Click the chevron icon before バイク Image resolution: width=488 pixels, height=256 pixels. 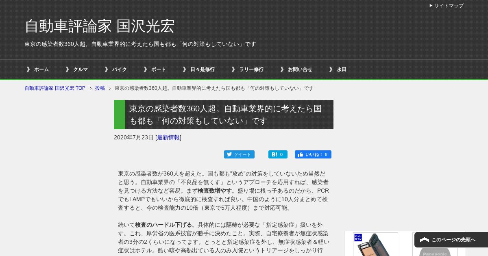[106, 69]
